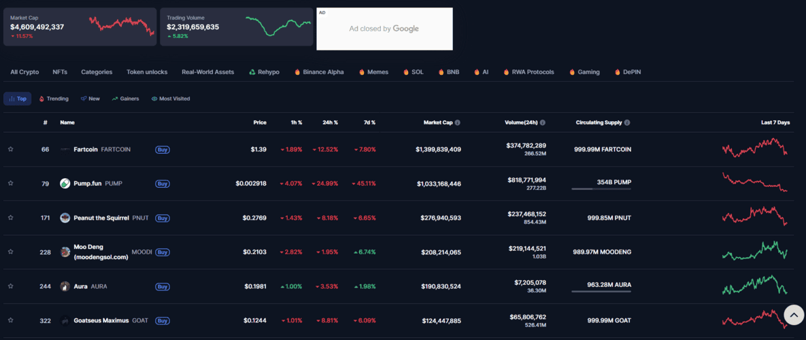
Task: Click the flame icon beside SOL
Action: tap(405, 72)
